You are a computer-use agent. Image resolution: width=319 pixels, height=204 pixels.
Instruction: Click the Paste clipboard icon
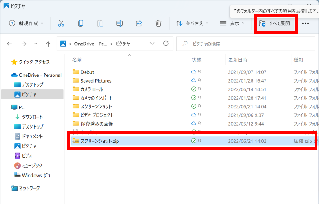100,23
